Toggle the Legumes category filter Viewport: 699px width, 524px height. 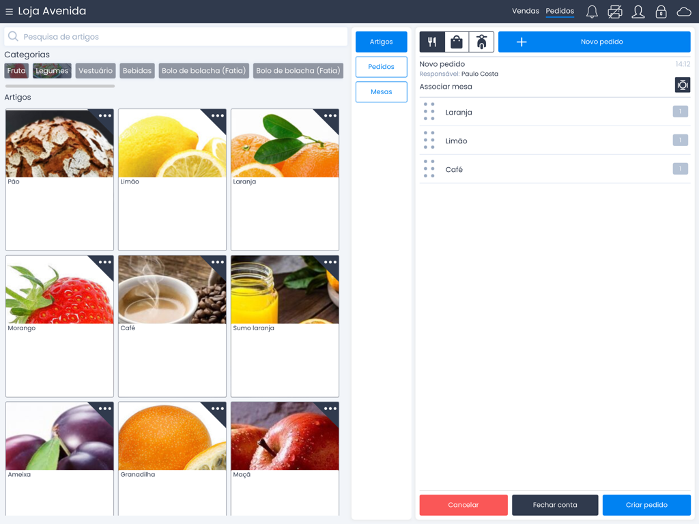pyautogui.click(x=51, y=70)
